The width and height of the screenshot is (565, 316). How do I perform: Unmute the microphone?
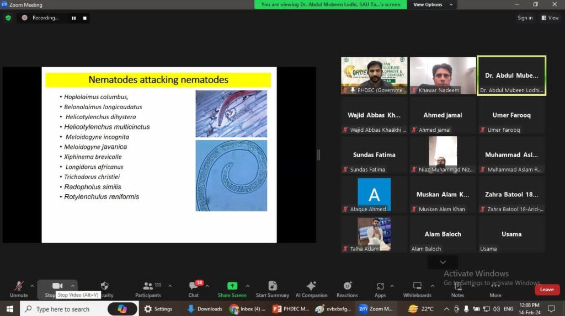pos(19,288)
